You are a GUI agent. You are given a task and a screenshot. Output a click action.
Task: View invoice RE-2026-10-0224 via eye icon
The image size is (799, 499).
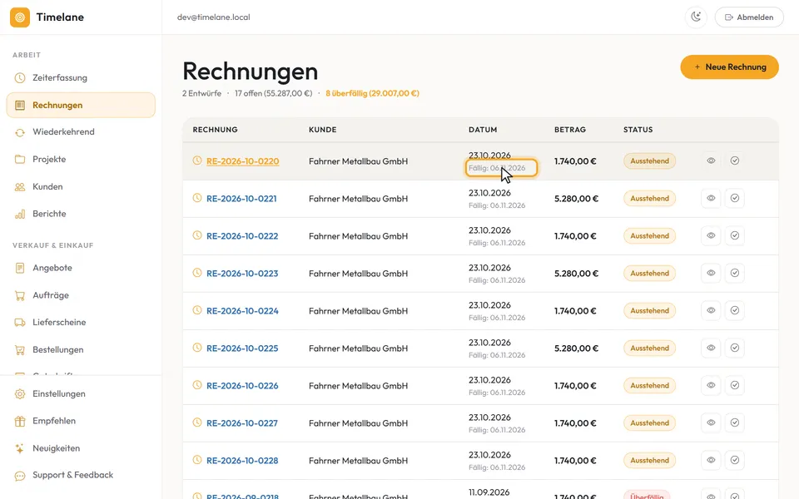[x=711, y=310]
